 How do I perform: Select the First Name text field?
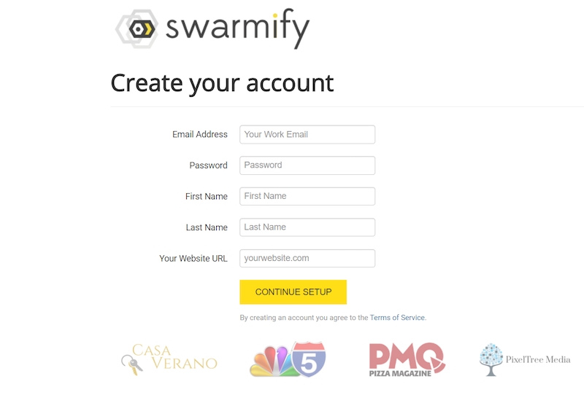coord(307,196)
